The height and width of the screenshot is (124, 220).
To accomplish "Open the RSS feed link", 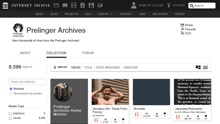I will coord(186,33).
